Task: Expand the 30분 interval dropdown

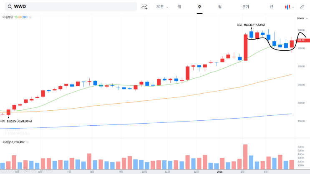Action: pyautogui.click(x=162, y=7)
